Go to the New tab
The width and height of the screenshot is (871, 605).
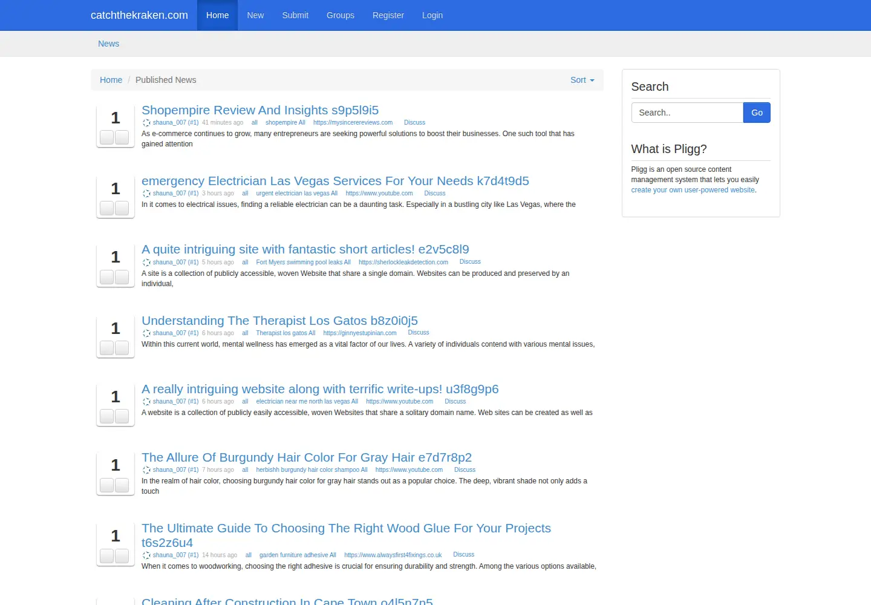(x=255, y=15)
